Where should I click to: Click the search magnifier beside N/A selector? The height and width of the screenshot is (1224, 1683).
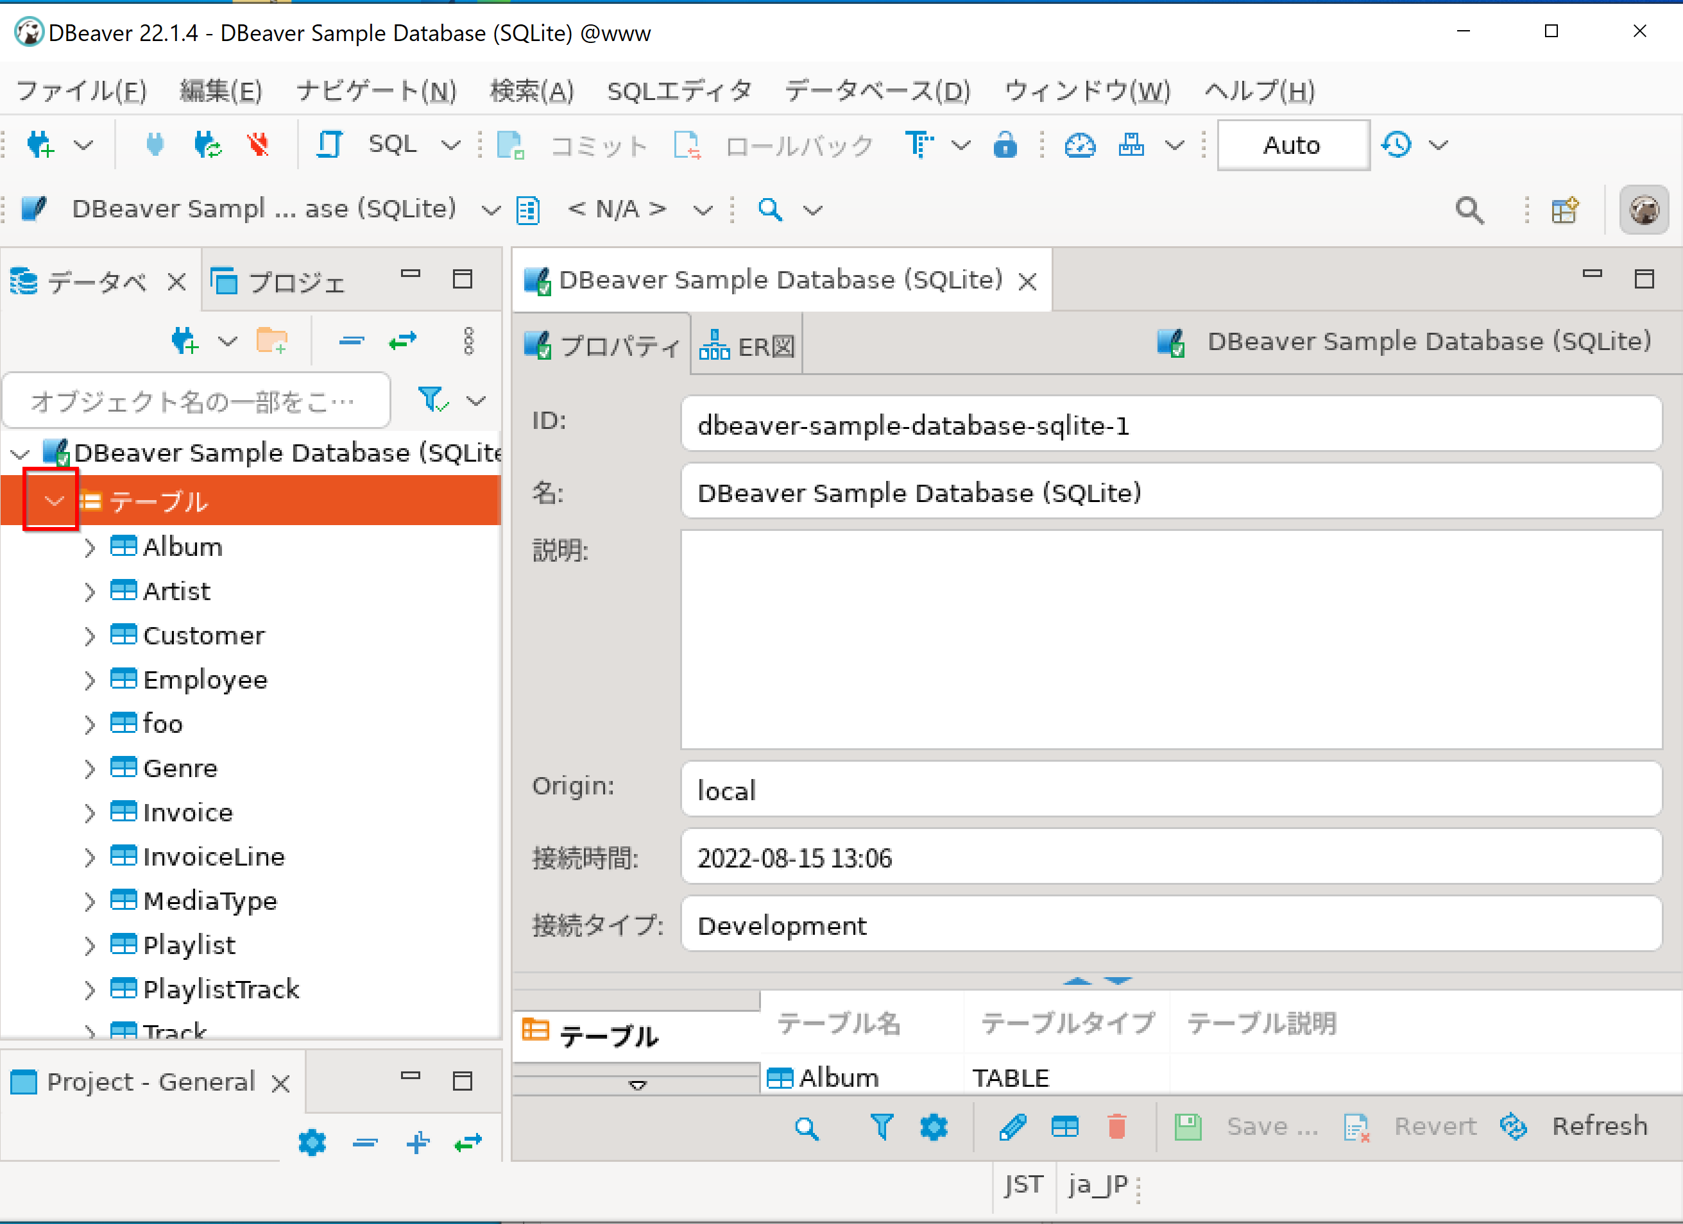click(x=769, y=210)
